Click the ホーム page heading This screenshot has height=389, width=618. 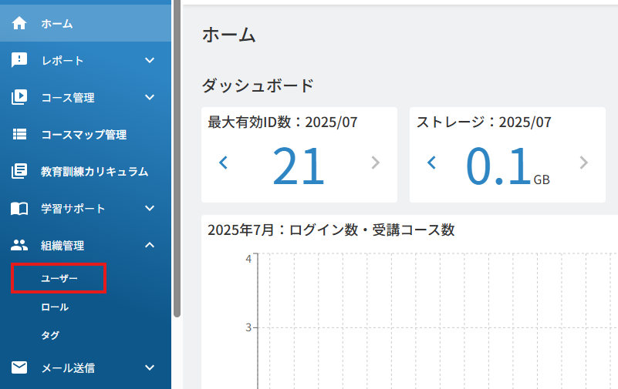pos(229,35)
